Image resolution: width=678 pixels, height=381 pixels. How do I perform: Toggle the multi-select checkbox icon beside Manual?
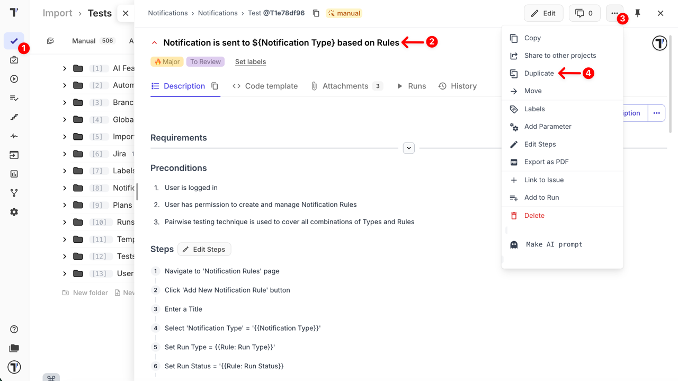pos(50,41)
